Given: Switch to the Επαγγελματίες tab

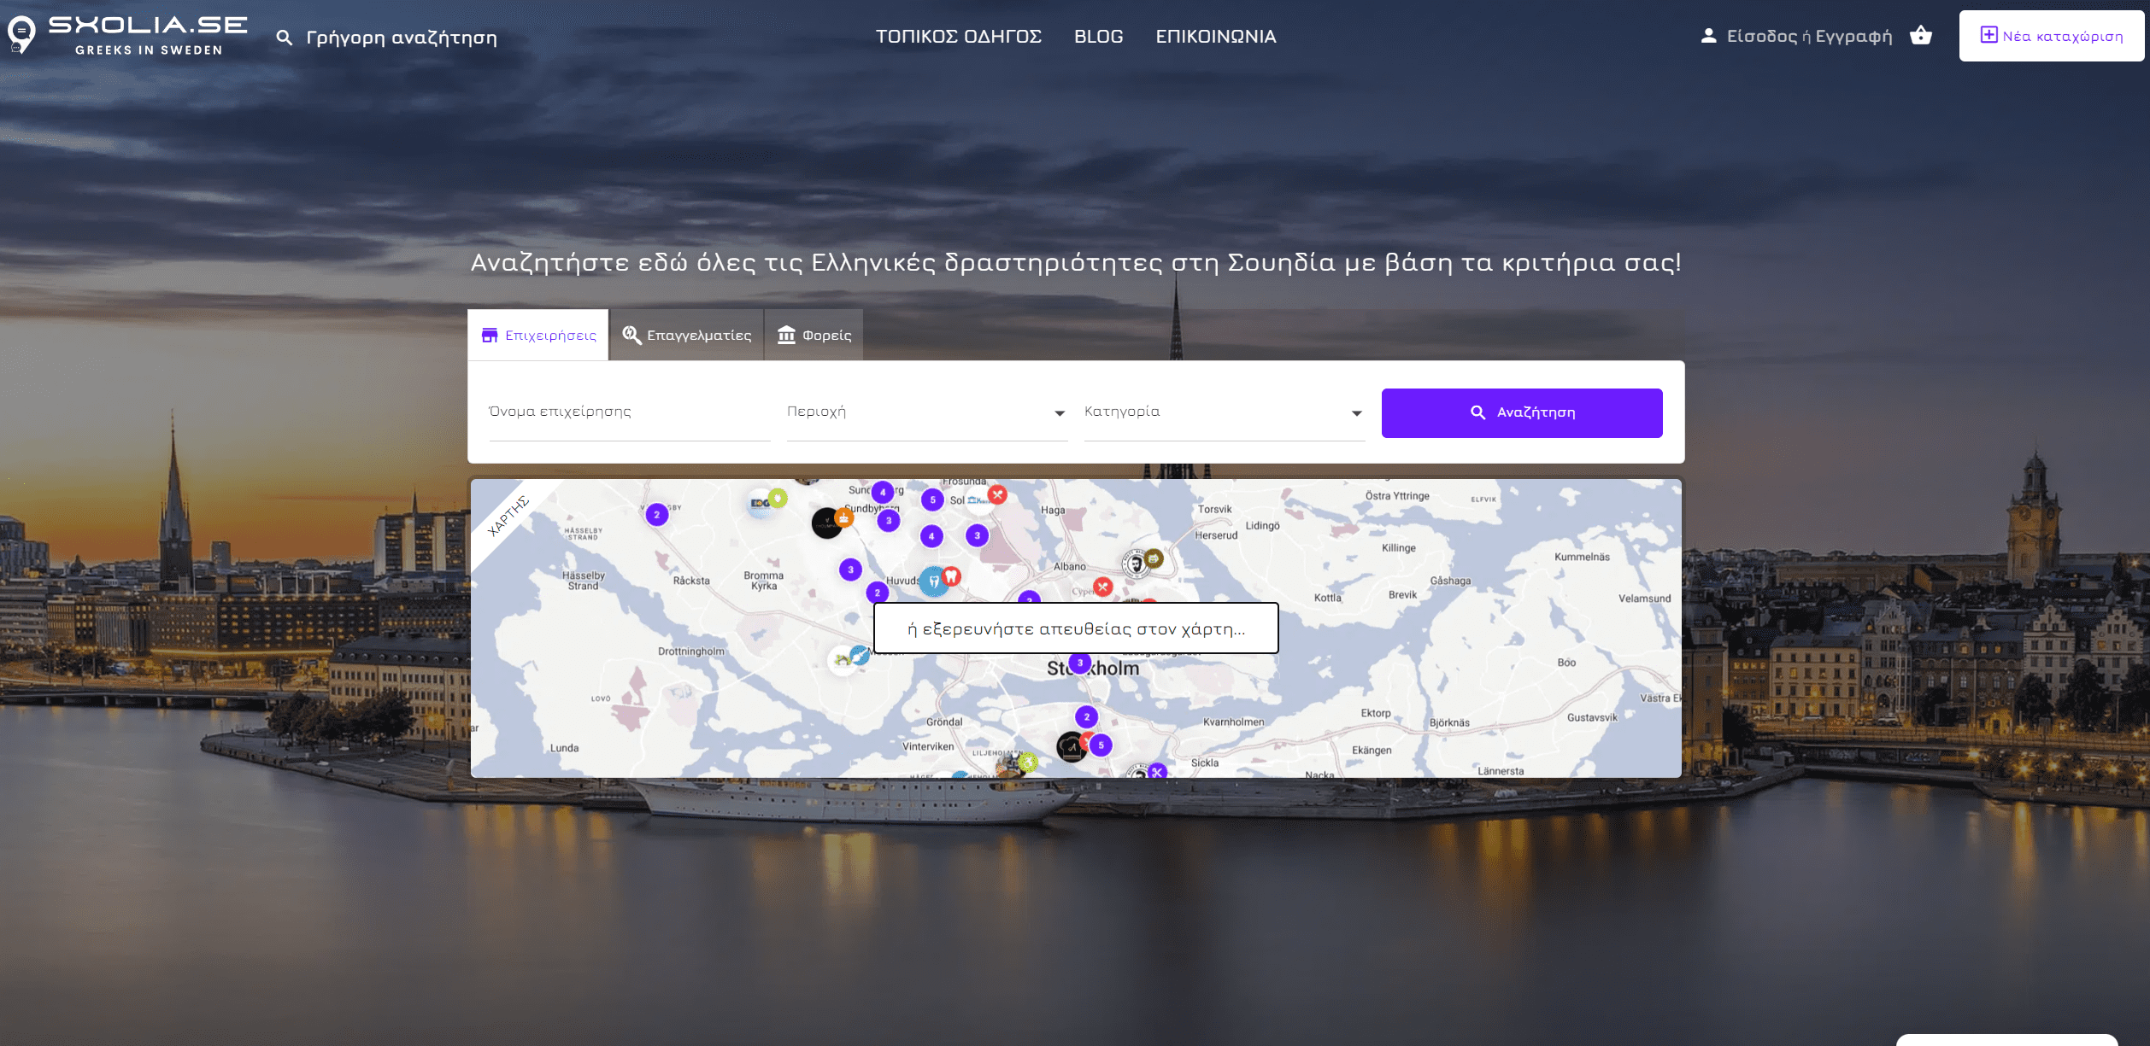Looking at the screenshot, I should (687, 335).
